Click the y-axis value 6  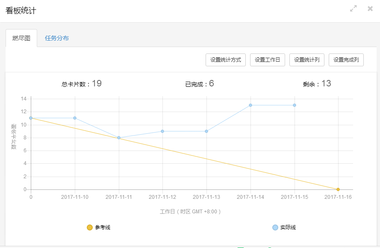pyautogui.click(x=25, y=151)
